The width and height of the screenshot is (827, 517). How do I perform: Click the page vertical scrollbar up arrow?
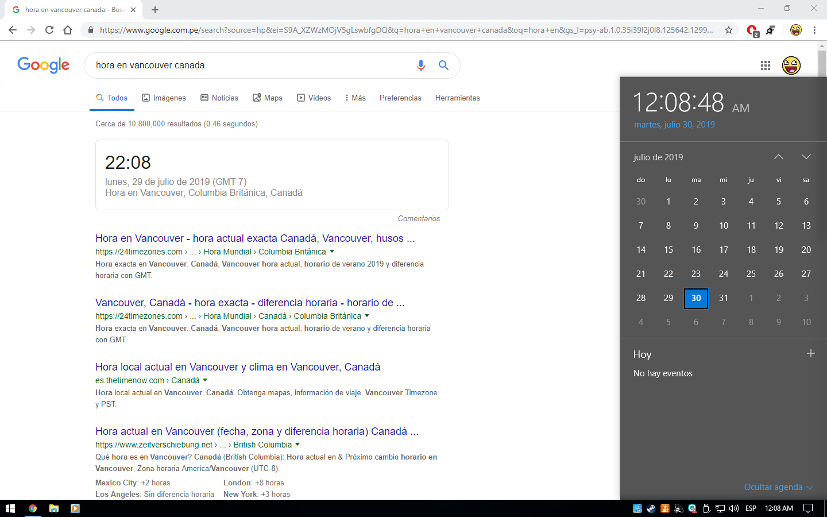(x=822, y=45)
